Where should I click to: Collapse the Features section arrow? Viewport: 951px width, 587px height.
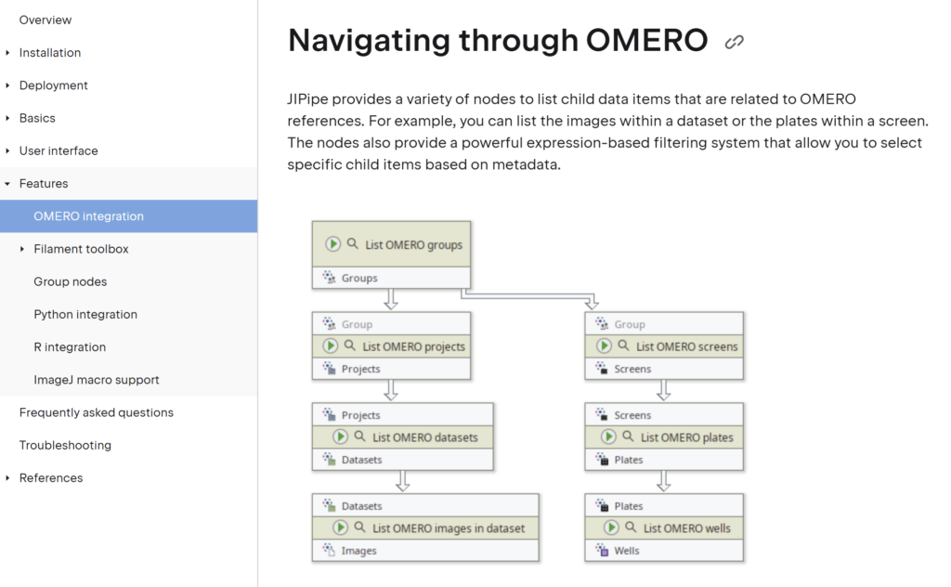pyautogui.click(x=7, y=184)
